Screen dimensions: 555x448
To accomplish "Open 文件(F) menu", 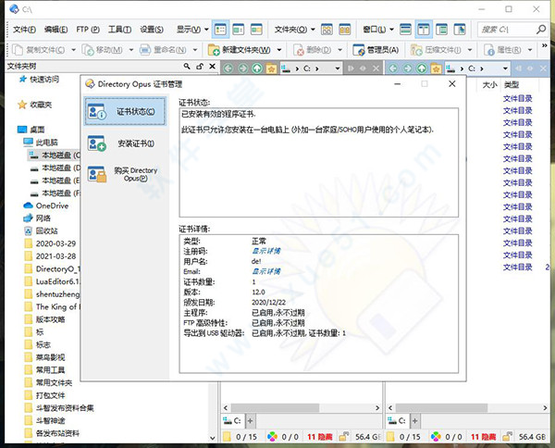I will 24,30.
